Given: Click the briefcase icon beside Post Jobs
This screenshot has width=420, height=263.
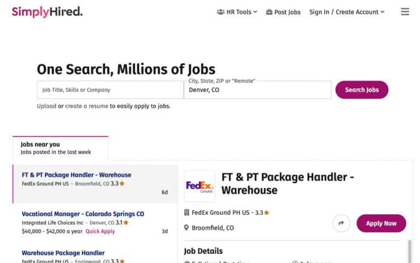Looking at the screenshot, I should (x=269, y=12).
